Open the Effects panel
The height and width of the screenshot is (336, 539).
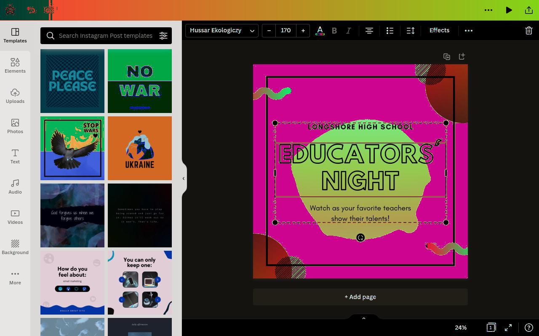(439, 30)
